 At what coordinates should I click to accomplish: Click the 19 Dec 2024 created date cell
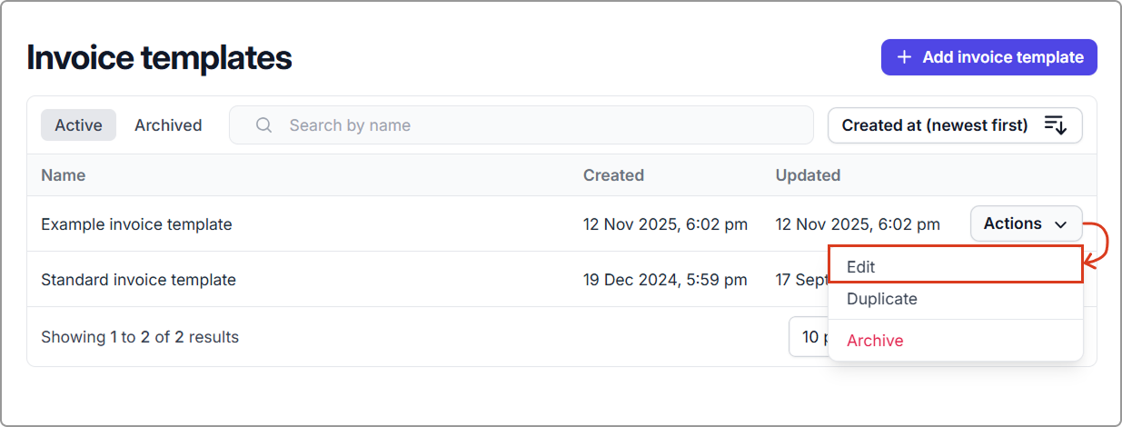[x=665, y=280]
